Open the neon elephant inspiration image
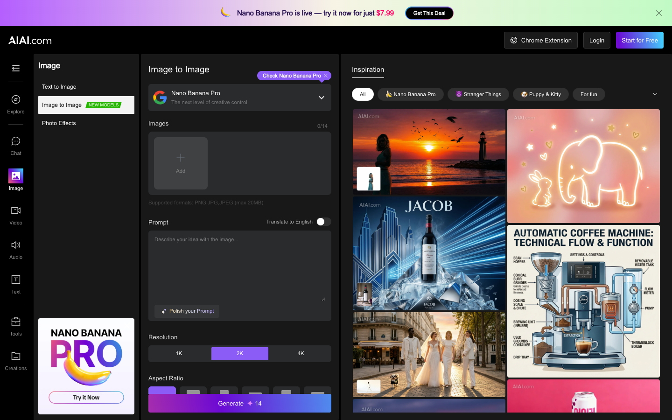The image size is (672, 420). pos(583,166)
